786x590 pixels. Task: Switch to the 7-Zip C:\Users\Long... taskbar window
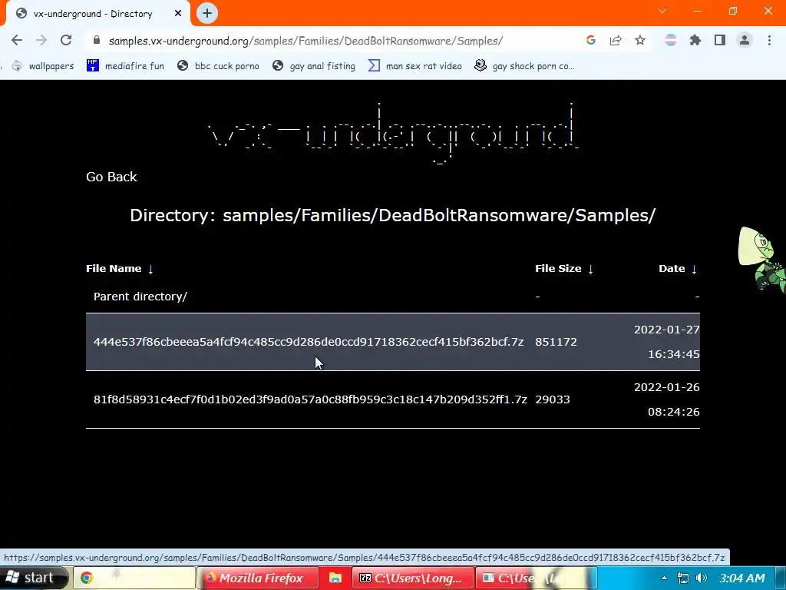coord(412,578)
